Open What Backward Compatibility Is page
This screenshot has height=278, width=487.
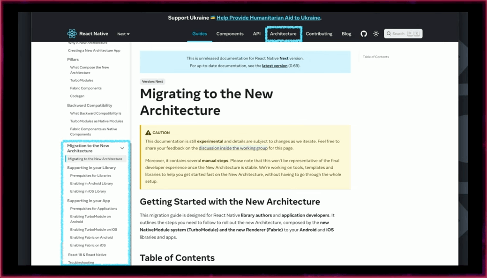tap(96, 113)
